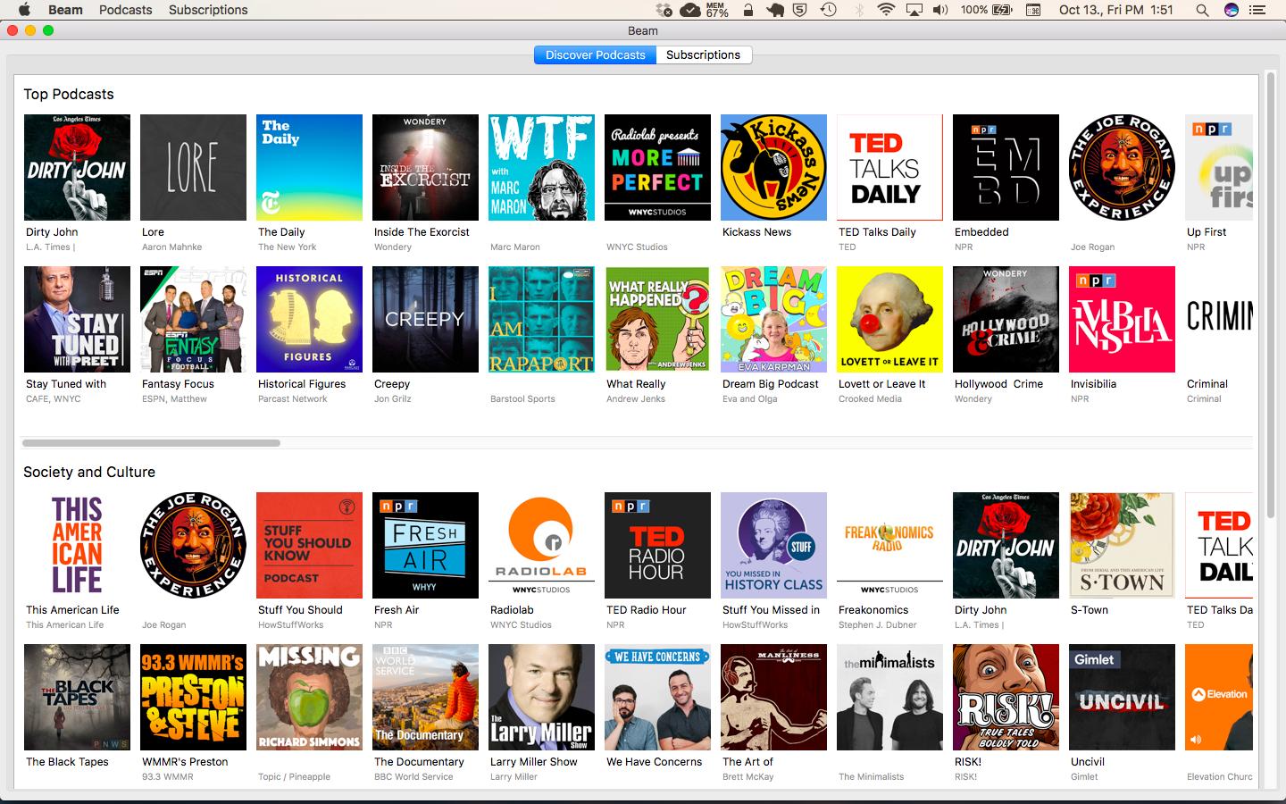Click the battery status indicator
The height and width of the screenshot is (804, 1286).
(x=987, y=10)
